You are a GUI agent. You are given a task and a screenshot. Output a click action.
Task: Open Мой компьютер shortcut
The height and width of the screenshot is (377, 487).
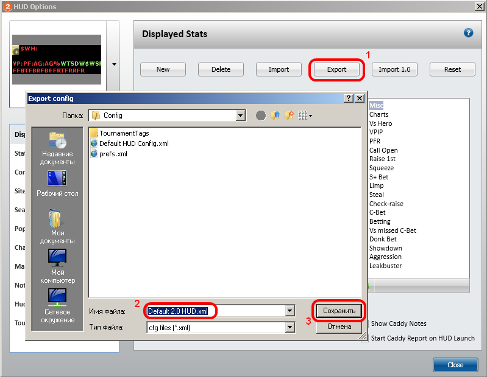click(57, 266)
